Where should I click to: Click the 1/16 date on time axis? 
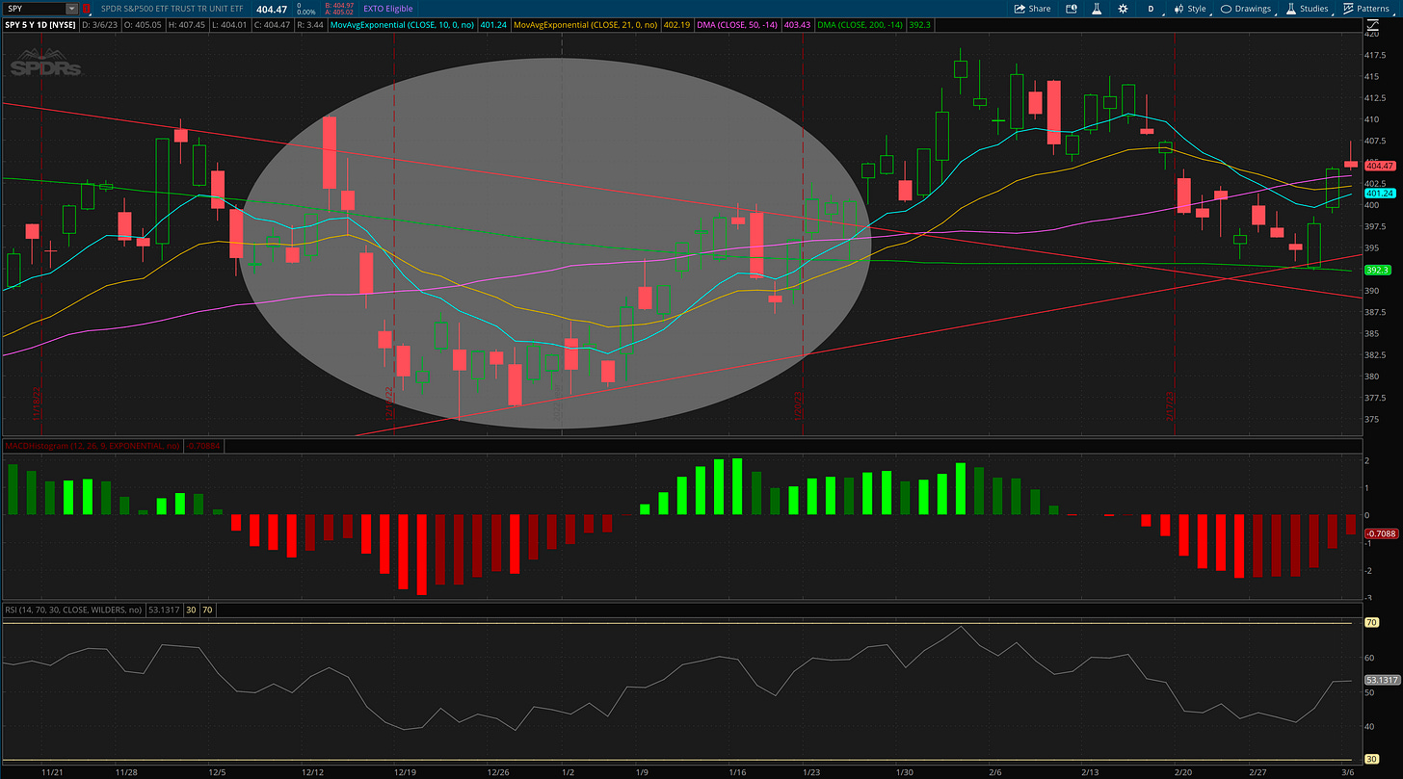[738, 772]
